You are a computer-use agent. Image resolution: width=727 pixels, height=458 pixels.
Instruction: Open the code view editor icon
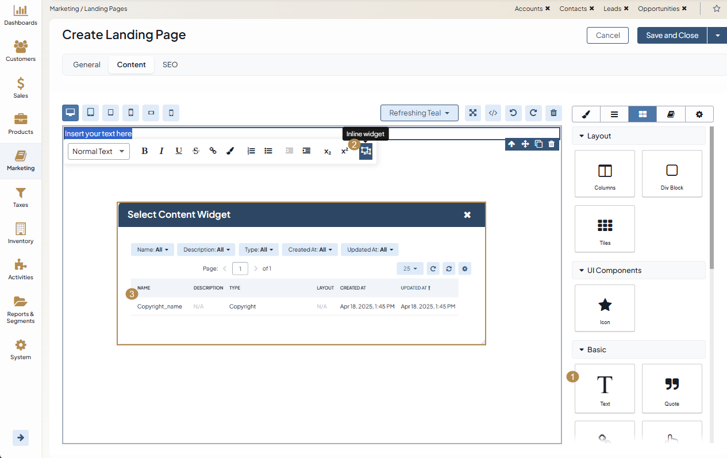tap(493, 113)
